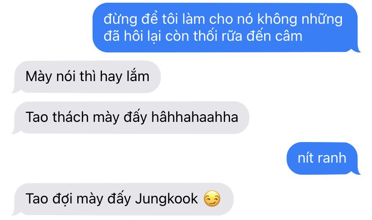Viewport: 372px width, 220px height.
Task: Select the word 'những' in the top bubble
Action: 322,19
